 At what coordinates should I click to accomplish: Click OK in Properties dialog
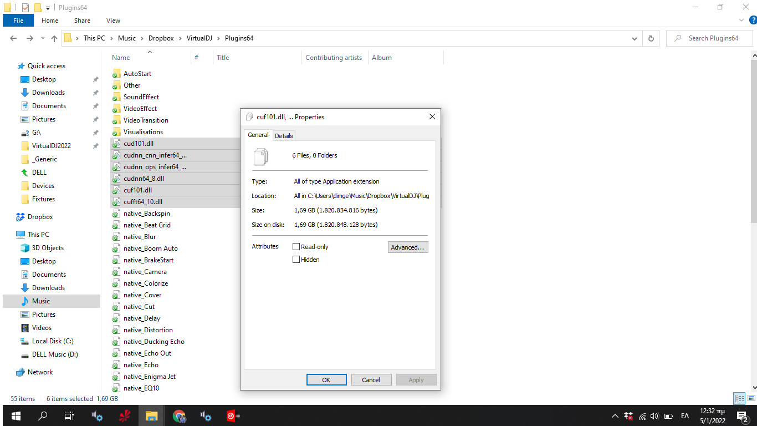pyautogui.click(x=326, y=380)
